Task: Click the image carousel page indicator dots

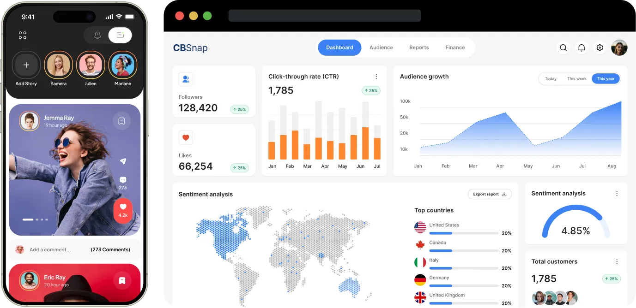Action: pos(35,219)
